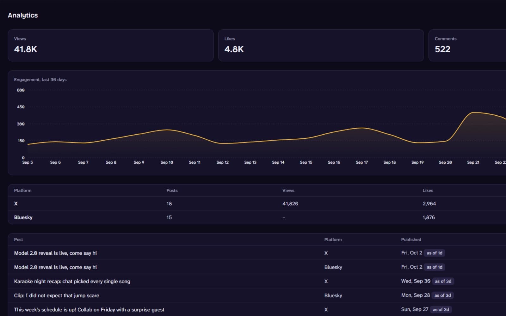The image size is (506, 316).
Task: Click the Sep 17 label on chart axis
Action: (362, 162)
